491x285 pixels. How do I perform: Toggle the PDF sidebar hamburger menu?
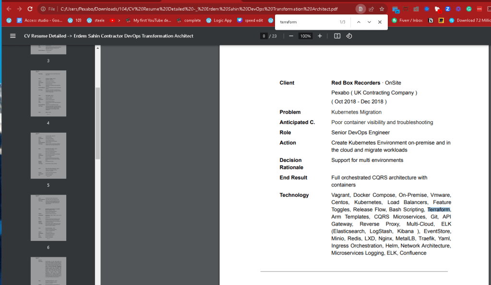click(x=13, y=36)
